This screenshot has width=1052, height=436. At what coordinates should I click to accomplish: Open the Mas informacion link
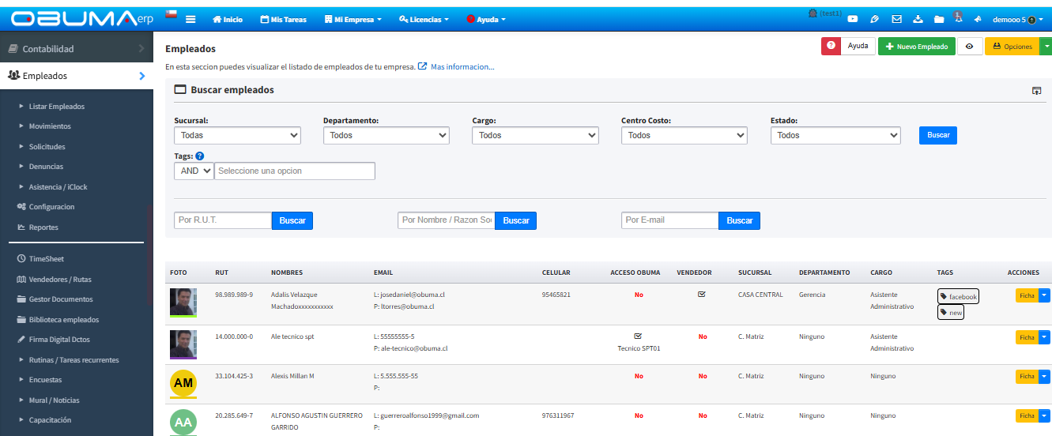pos(462,67)
